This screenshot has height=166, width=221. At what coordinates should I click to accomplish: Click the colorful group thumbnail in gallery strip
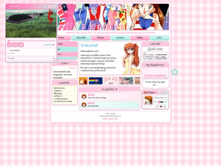click(126, 81)
